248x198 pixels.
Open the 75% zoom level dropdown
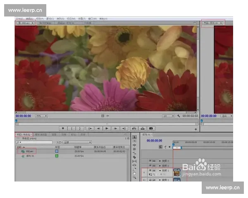point(41,116)
